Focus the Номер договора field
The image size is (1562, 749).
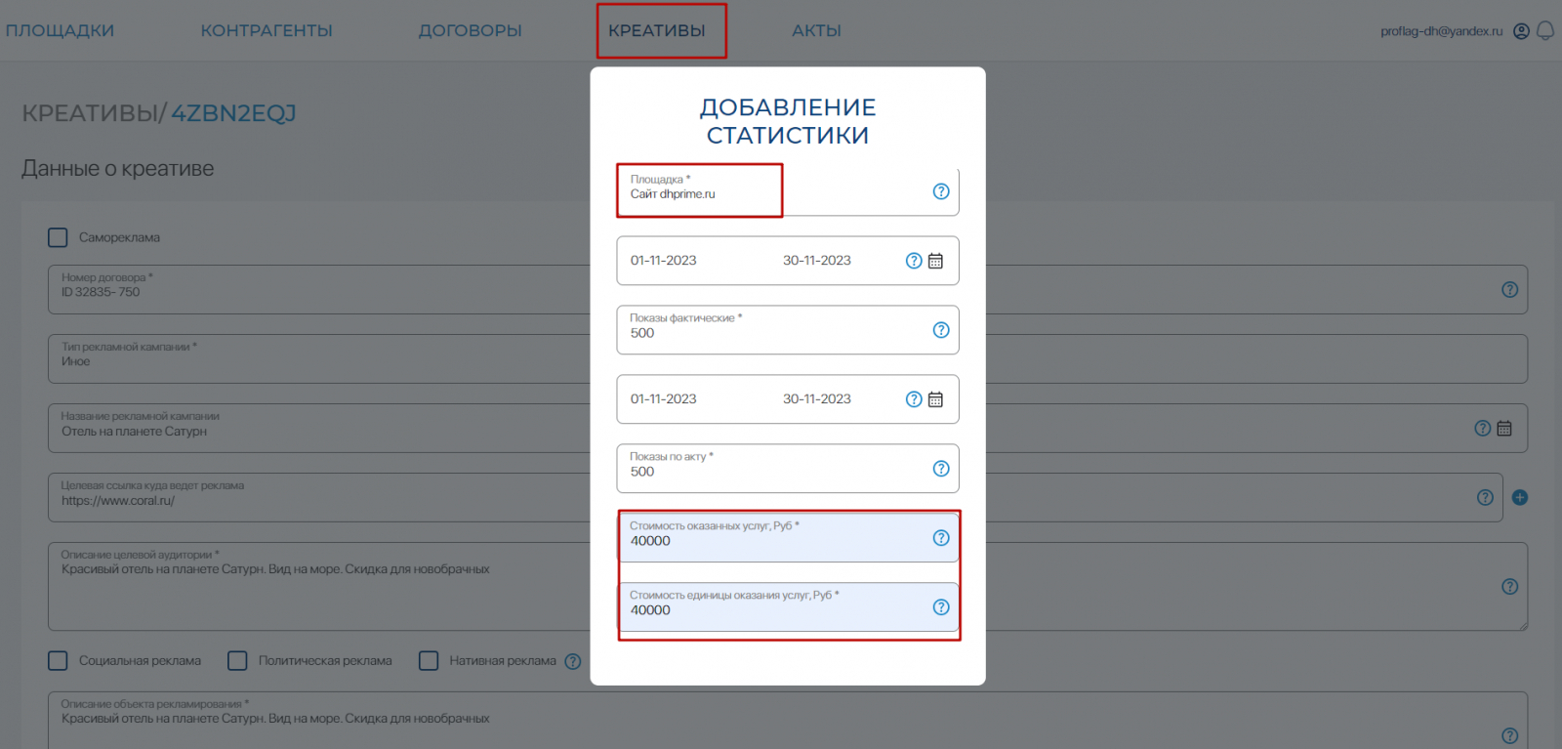pos(788,290)
